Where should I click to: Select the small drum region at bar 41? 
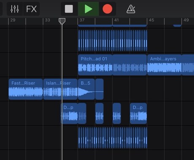pos(117,113)
